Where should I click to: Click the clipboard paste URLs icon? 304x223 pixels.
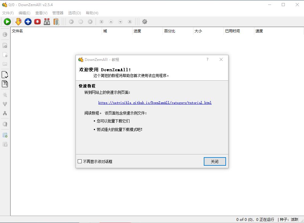pyautogui.click(x=56, y=22)
